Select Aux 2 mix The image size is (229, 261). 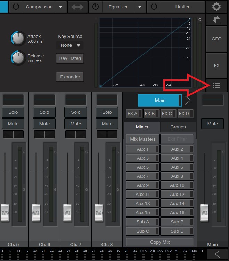tap(177, 149)
